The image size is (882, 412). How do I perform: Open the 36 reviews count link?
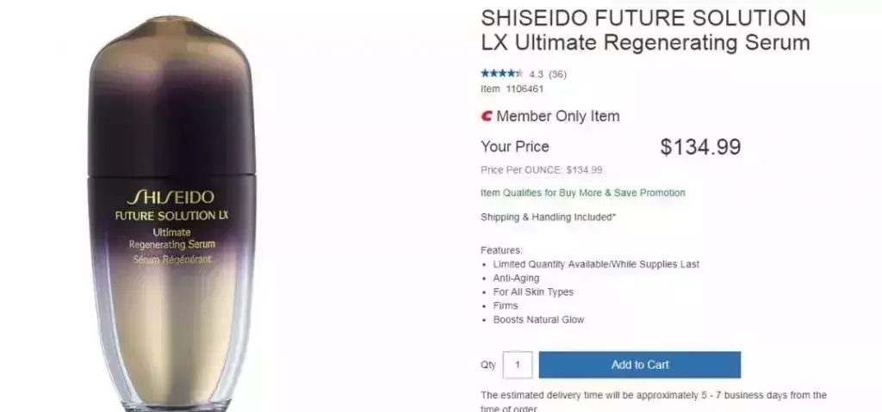(557, 74)
